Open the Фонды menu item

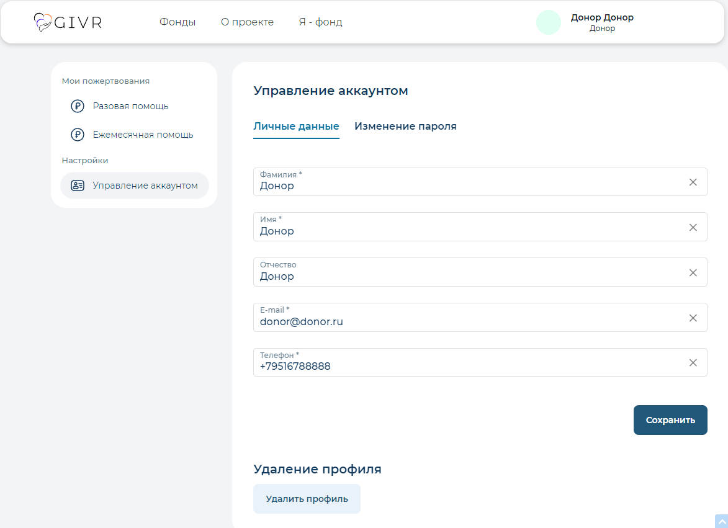178,22
